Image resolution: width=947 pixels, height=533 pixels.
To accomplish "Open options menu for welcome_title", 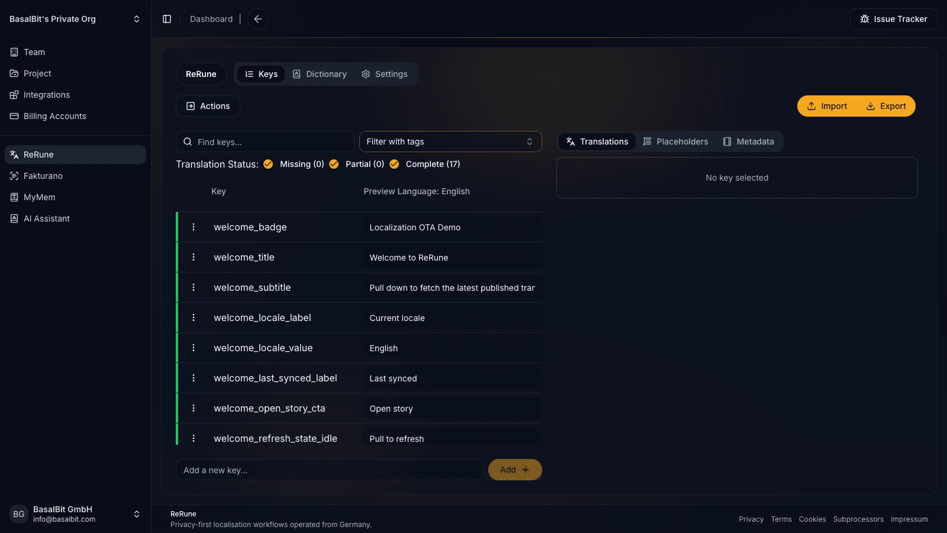I will click(194, 257).
